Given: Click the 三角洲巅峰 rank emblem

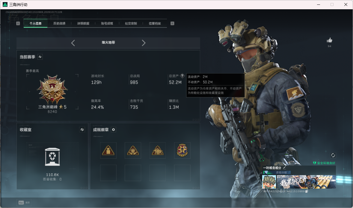Looking at the screenshot, I should coord(52,89).
